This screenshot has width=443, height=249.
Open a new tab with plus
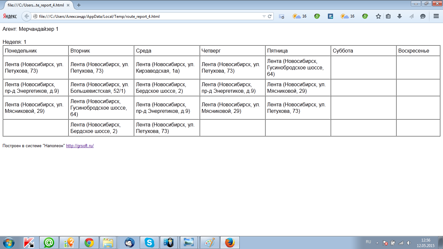[x=79, y=5]
